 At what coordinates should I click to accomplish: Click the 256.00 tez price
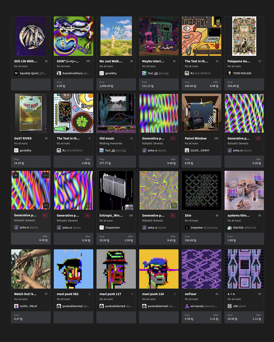click(x=190, y=240)
